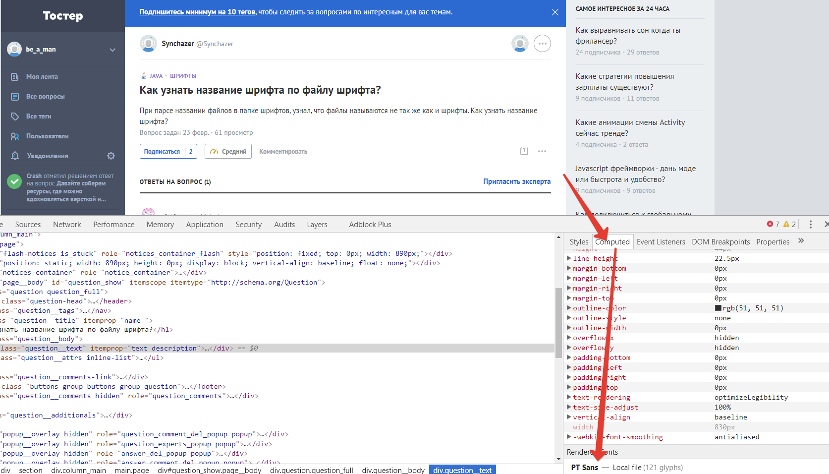829x474 pixels.
Task: Open the circular ellipsis menu near author
Action: click(x=543, y=44)
